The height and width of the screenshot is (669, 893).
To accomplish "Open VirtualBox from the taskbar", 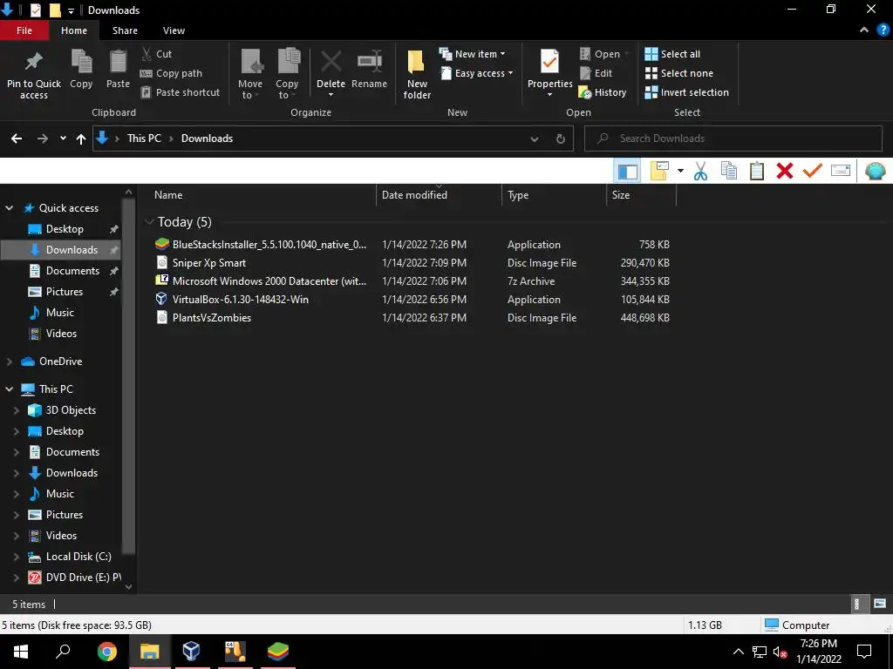I will click(x=191, y=652).
